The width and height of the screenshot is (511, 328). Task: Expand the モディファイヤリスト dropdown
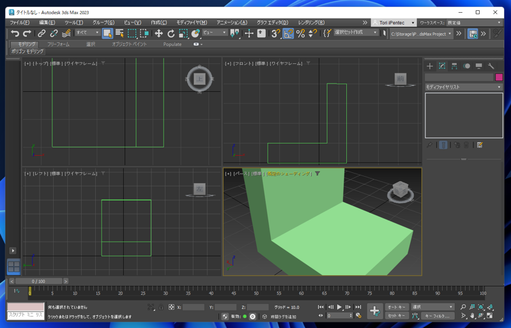tap(464, 87)
